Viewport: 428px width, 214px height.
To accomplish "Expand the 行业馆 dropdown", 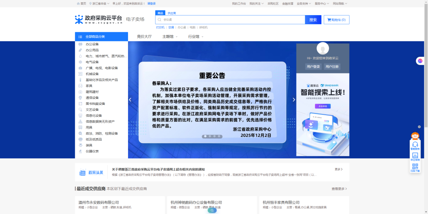I will [196, 37].
